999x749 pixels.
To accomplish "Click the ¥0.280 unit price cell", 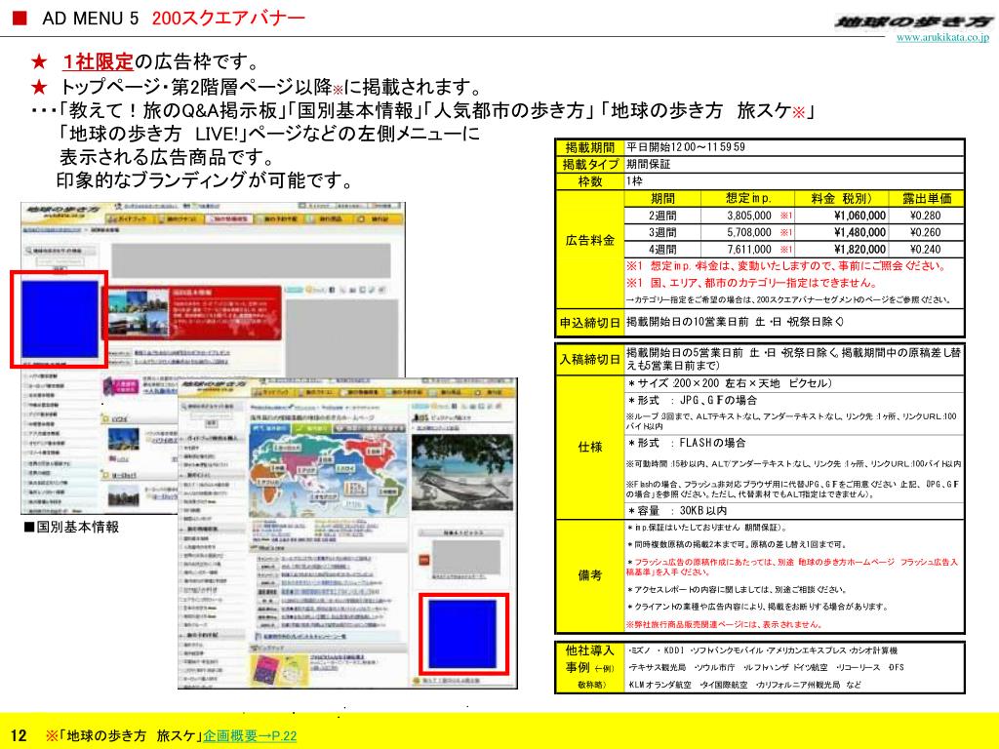I will 925,216.
